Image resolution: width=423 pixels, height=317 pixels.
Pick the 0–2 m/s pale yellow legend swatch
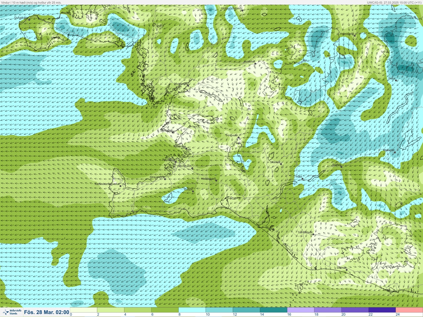pos(84,310)
